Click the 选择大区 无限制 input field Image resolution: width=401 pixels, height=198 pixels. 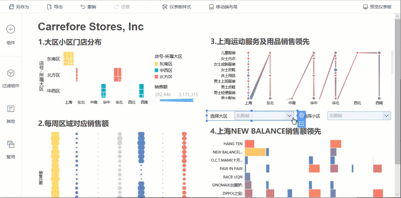(264, 116)
